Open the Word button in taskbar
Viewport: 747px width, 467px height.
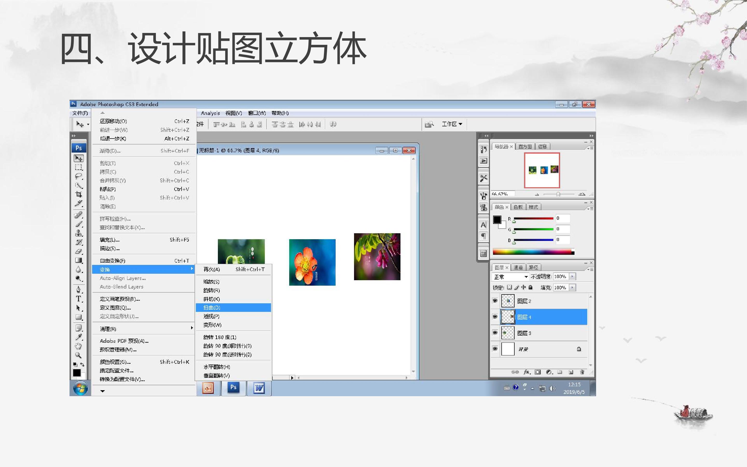point(259,388)
